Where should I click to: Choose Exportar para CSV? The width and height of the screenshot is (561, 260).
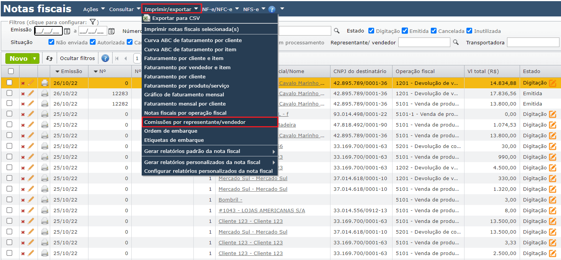click(x=209, y=18)
